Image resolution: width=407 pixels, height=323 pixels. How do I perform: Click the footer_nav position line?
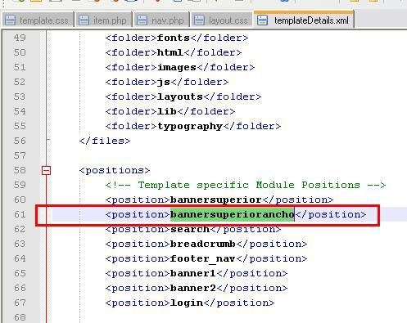tap(206, 258)
